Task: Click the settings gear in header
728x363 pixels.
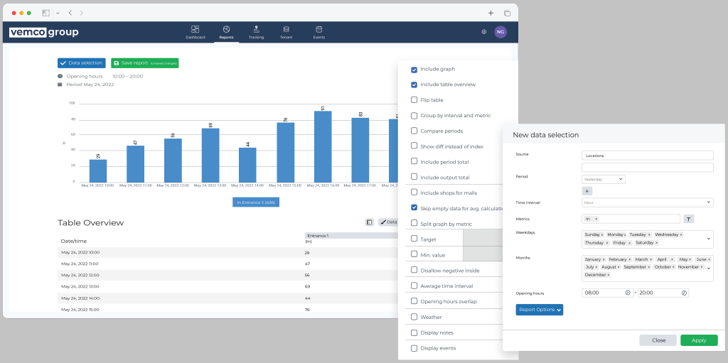Action: pyautogui.click(x=484, y=32)
